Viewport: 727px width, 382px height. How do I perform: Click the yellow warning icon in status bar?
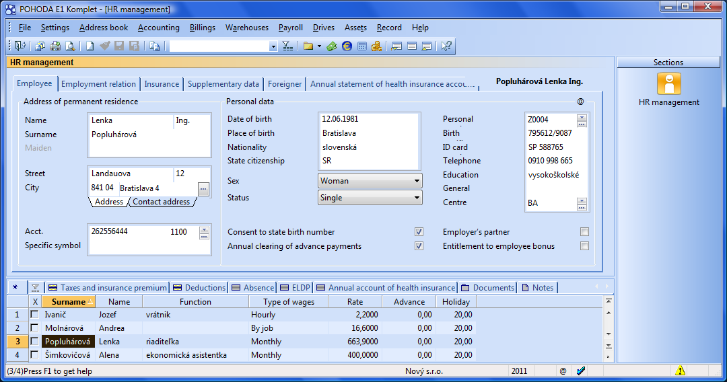pyautogui.click(x=680, y=371)
